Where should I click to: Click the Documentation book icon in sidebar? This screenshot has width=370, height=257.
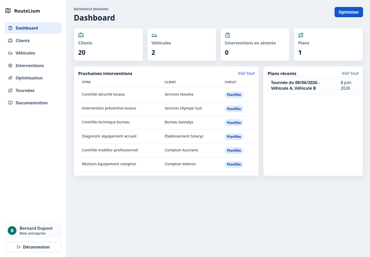point(10,103)
